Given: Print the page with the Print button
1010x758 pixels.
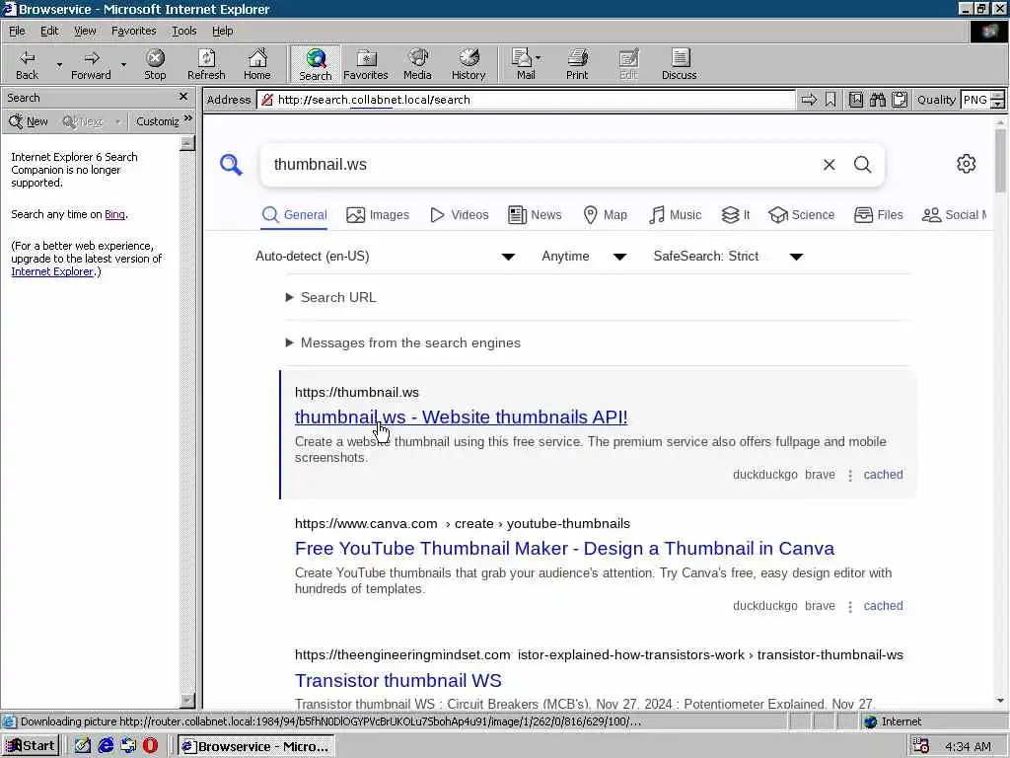Looking at the screenshot, I should coord(577,64).
